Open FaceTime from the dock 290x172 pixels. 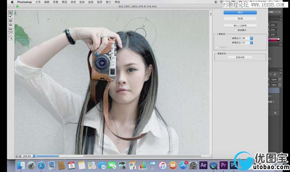tap(112, 165)
